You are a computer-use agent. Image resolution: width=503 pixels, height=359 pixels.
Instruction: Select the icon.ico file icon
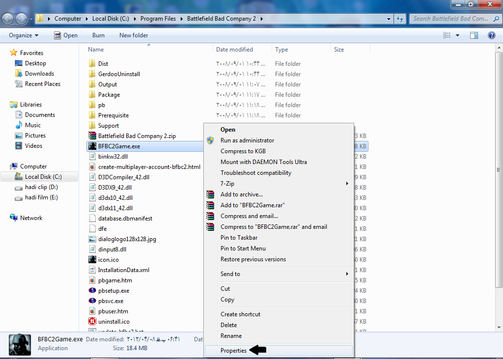pyautogui.click(x=92, y=259)
